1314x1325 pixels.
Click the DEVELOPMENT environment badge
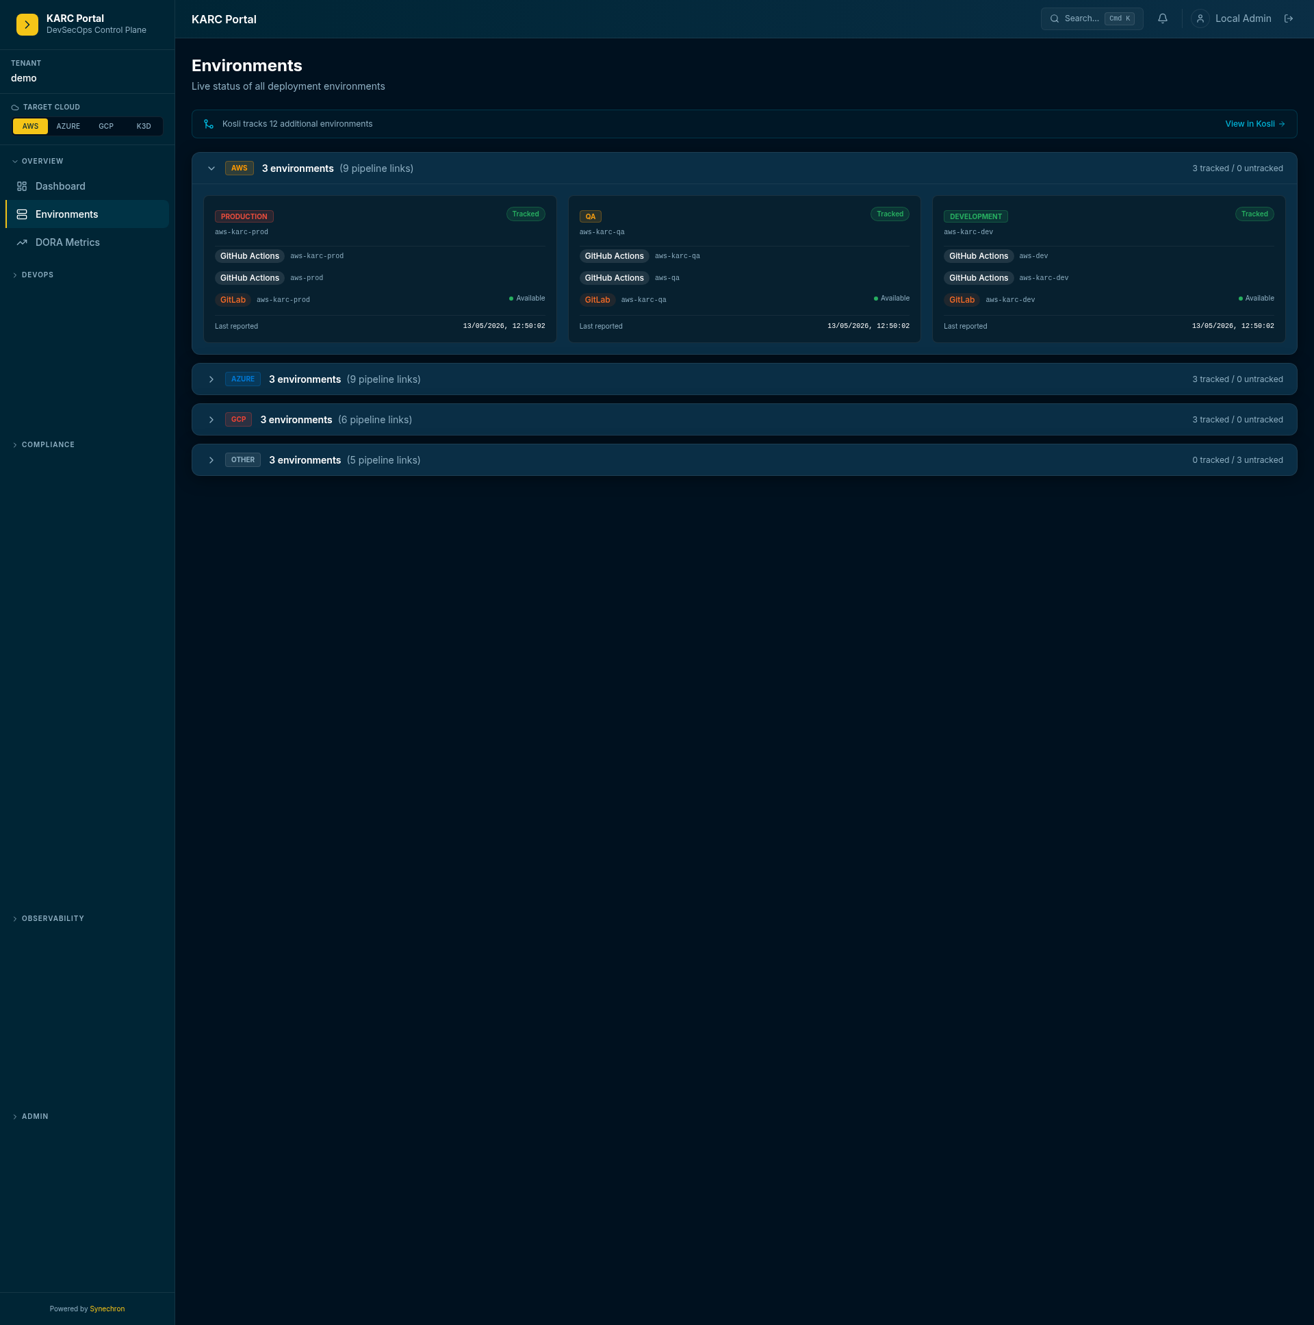(975, 216)
